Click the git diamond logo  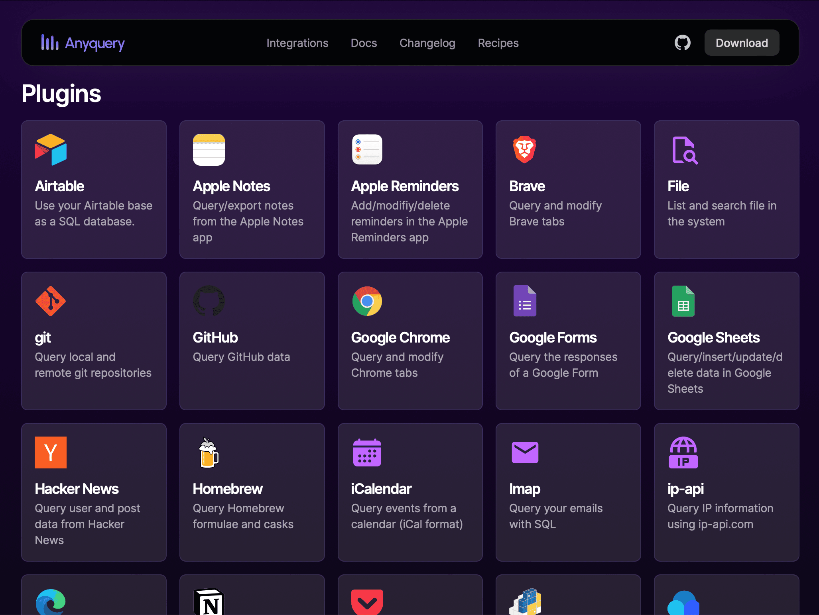(51, 301)
